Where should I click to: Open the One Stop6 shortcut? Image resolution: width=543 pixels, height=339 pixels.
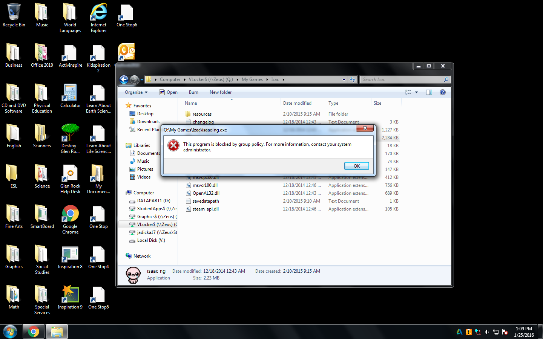[x=127, y=15]
